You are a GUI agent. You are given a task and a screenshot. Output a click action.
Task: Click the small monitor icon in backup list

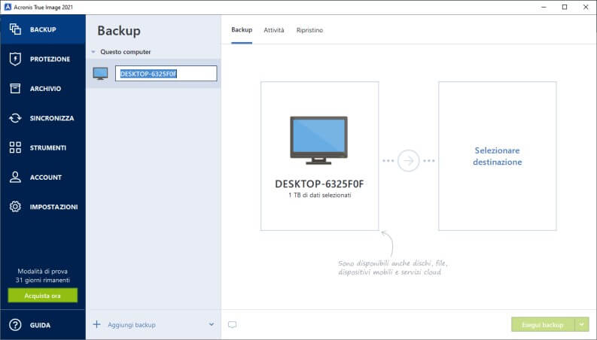tap(101, 74)
